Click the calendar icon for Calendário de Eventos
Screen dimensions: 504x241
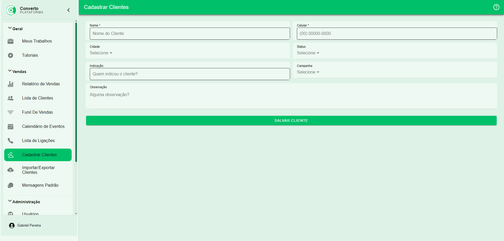[10, 127]
